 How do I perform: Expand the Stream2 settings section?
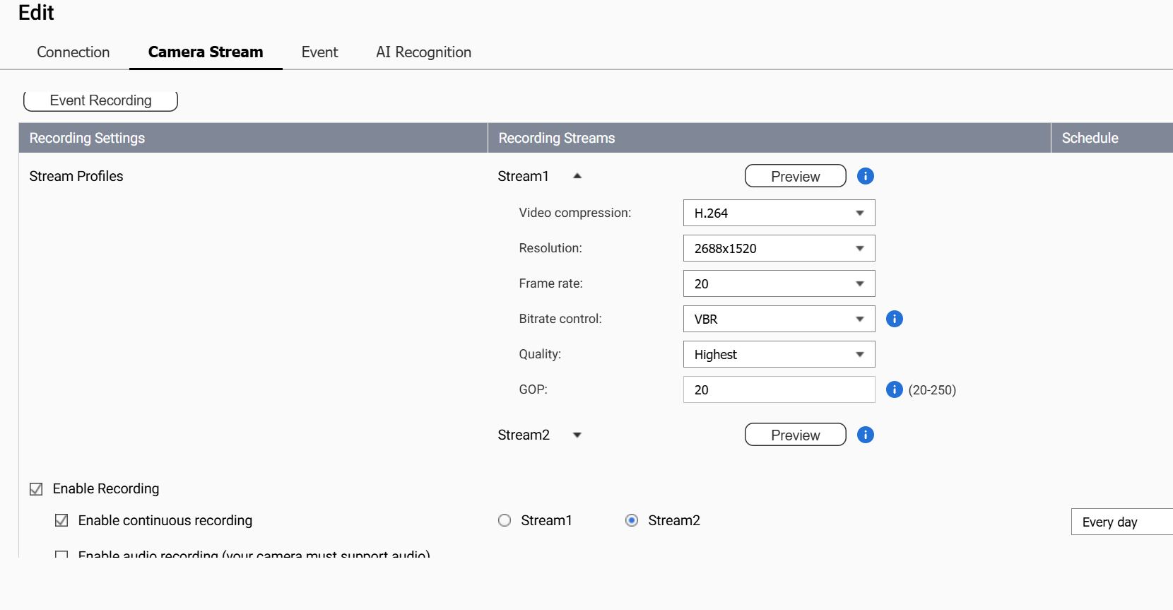(x=577, y=435)
